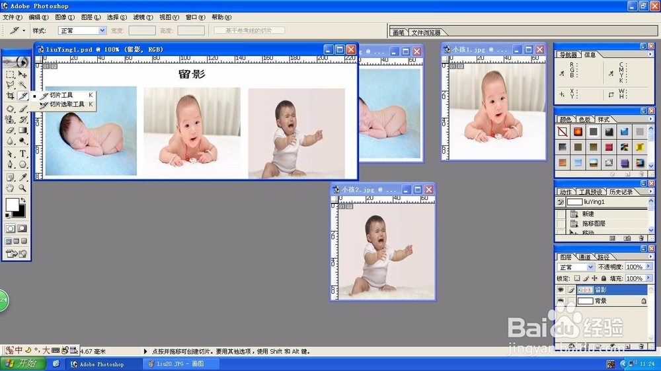Select the History Brush tool
Screen dimensions: 661x371
coord(22,119)
